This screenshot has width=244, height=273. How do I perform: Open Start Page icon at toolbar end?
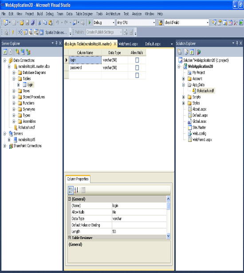point(241,23)
